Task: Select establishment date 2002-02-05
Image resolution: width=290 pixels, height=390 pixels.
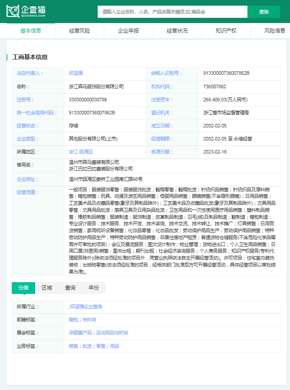Action: 215,126
